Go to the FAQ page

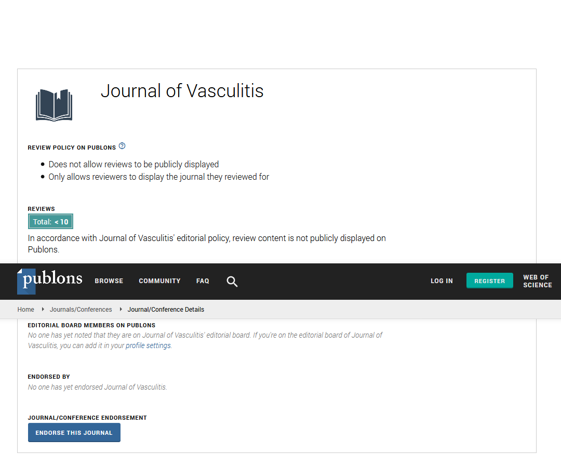(203, 281)
